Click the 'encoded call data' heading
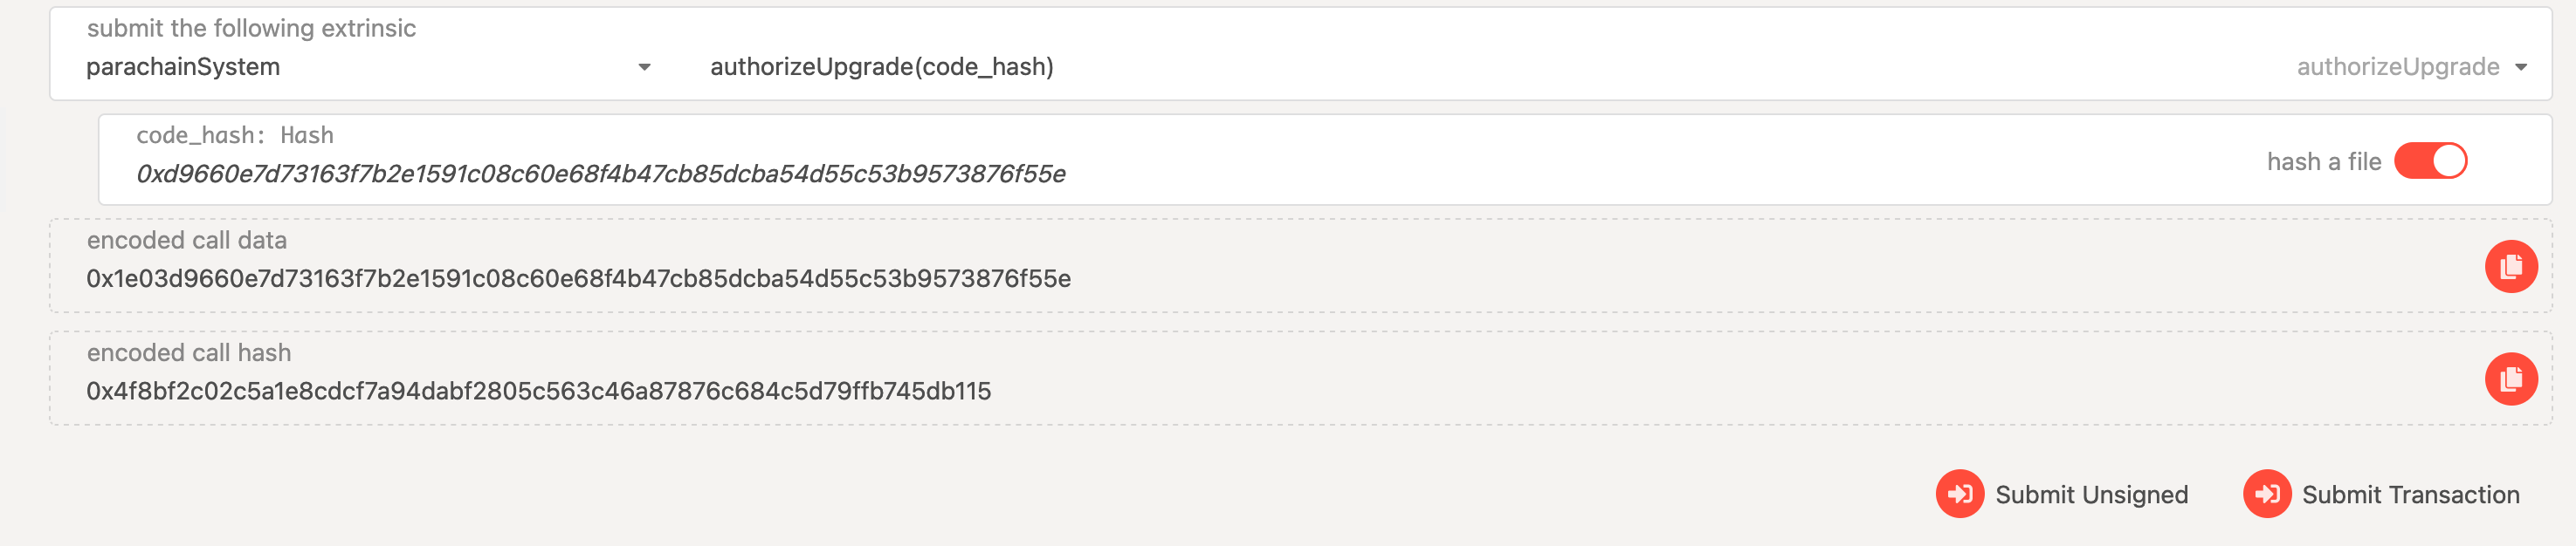The width and height of the screenshot is (2576, 546). (x=187, y=241)
